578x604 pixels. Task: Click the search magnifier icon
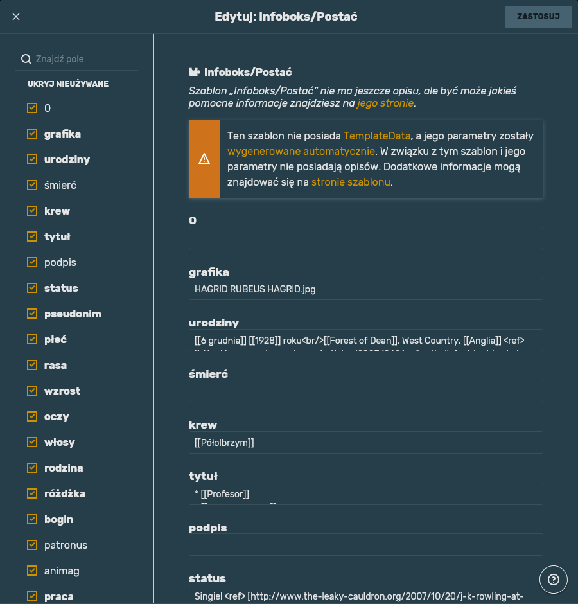tap(26, 59)
